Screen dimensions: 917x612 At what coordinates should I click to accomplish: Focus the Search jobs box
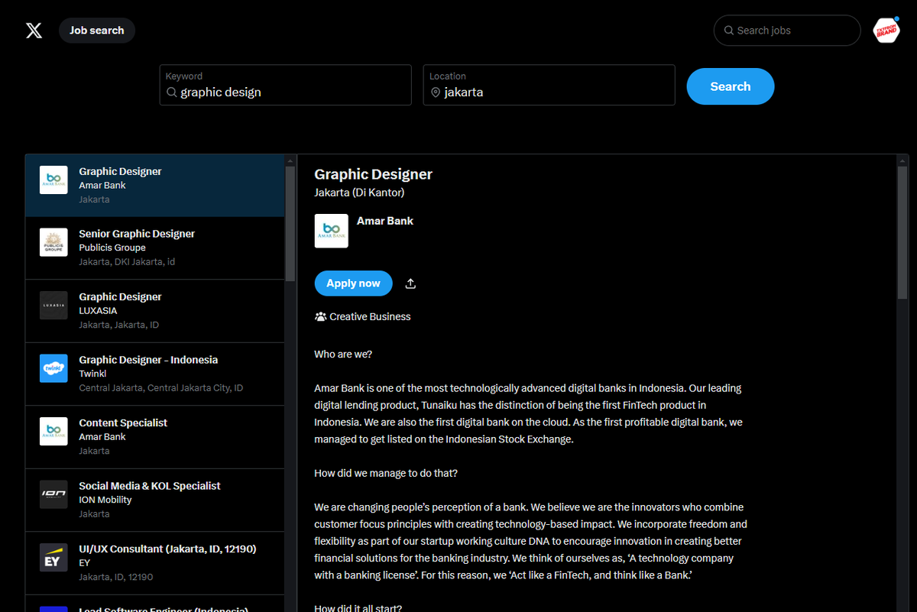click(x=787, y=31)
